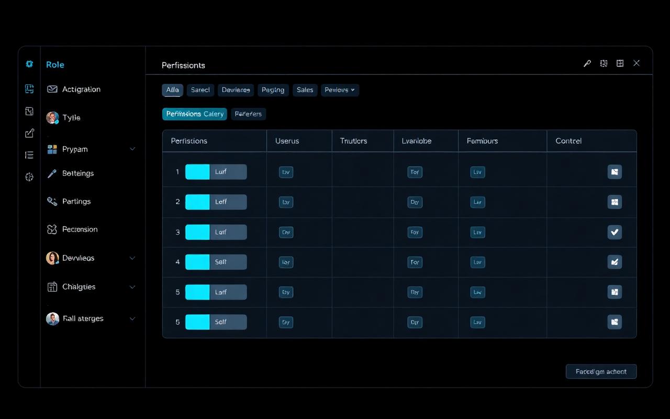Switch to Perfintsions Calery tab
The image size is (670, 419).
click(x=195, y=114)
